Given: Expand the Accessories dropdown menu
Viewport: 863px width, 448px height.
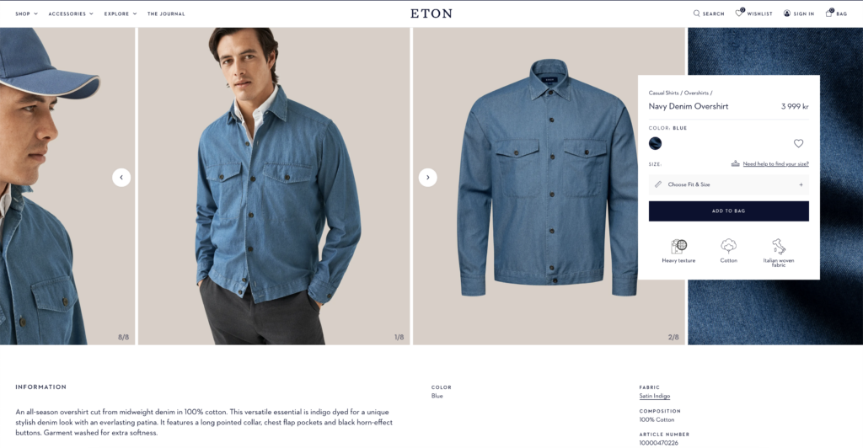Looking at the screenshot, I should point(71,13).
